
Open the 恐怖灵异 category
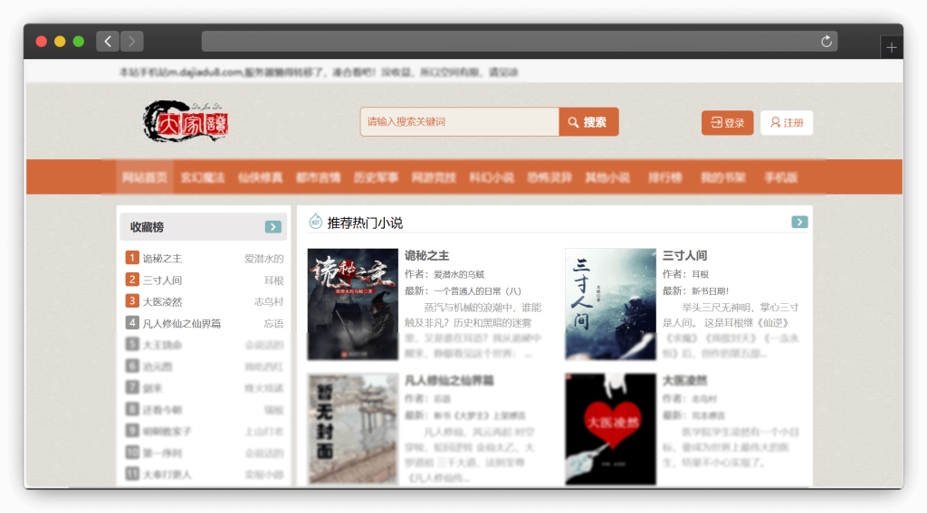[x=550, y=177]
